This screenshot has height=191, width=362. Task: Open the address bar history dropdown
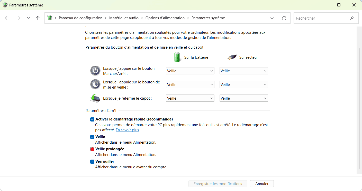(272, 18)
